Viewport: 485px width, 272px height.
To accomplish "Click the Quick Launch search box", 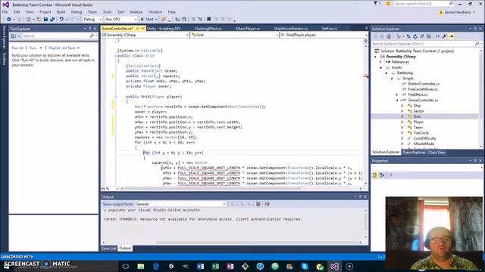I will [424, 4].
